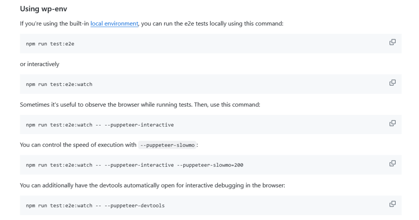This screenshot has width=419, height=220.
Task: Click the code line ending in --puppeteer-interactive
Action: [99, 125]
